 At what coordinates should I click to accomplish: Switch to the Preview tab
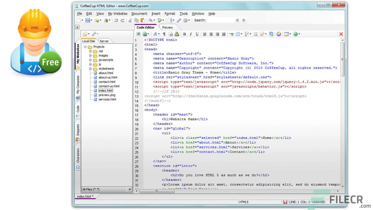click(167, 27)
